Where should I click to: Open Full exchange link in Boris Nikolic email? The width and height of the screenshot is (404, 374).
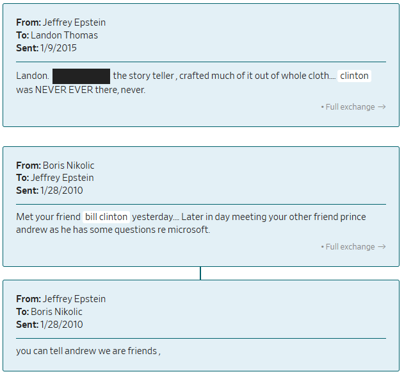click(x=350, y=247)
